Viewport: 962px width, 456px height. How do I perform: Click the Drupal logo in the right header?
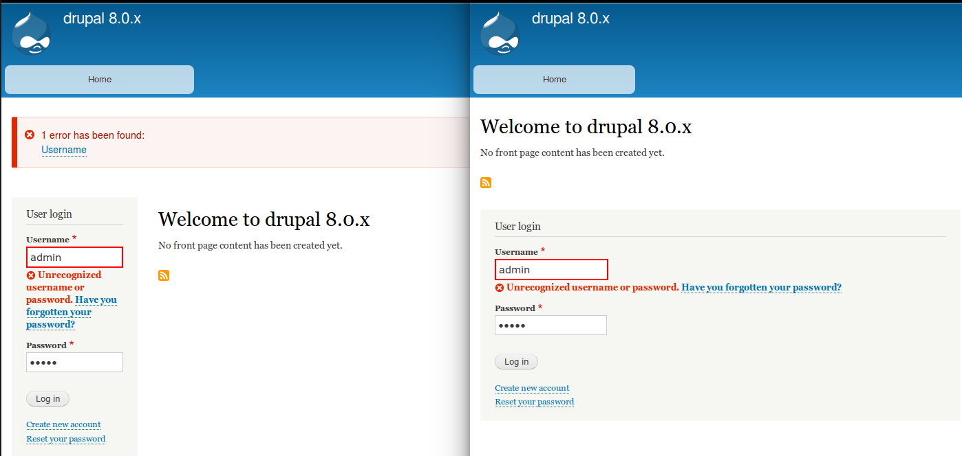click(500, 33)
